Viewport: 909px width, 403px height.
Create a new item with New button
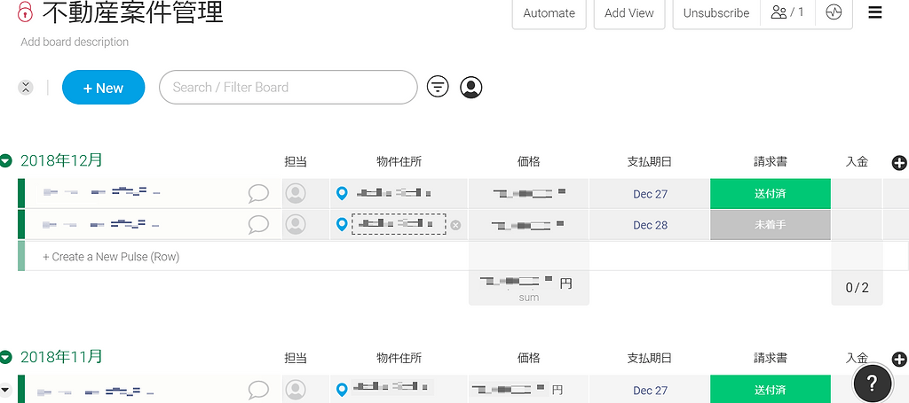(x=103, y=88)
